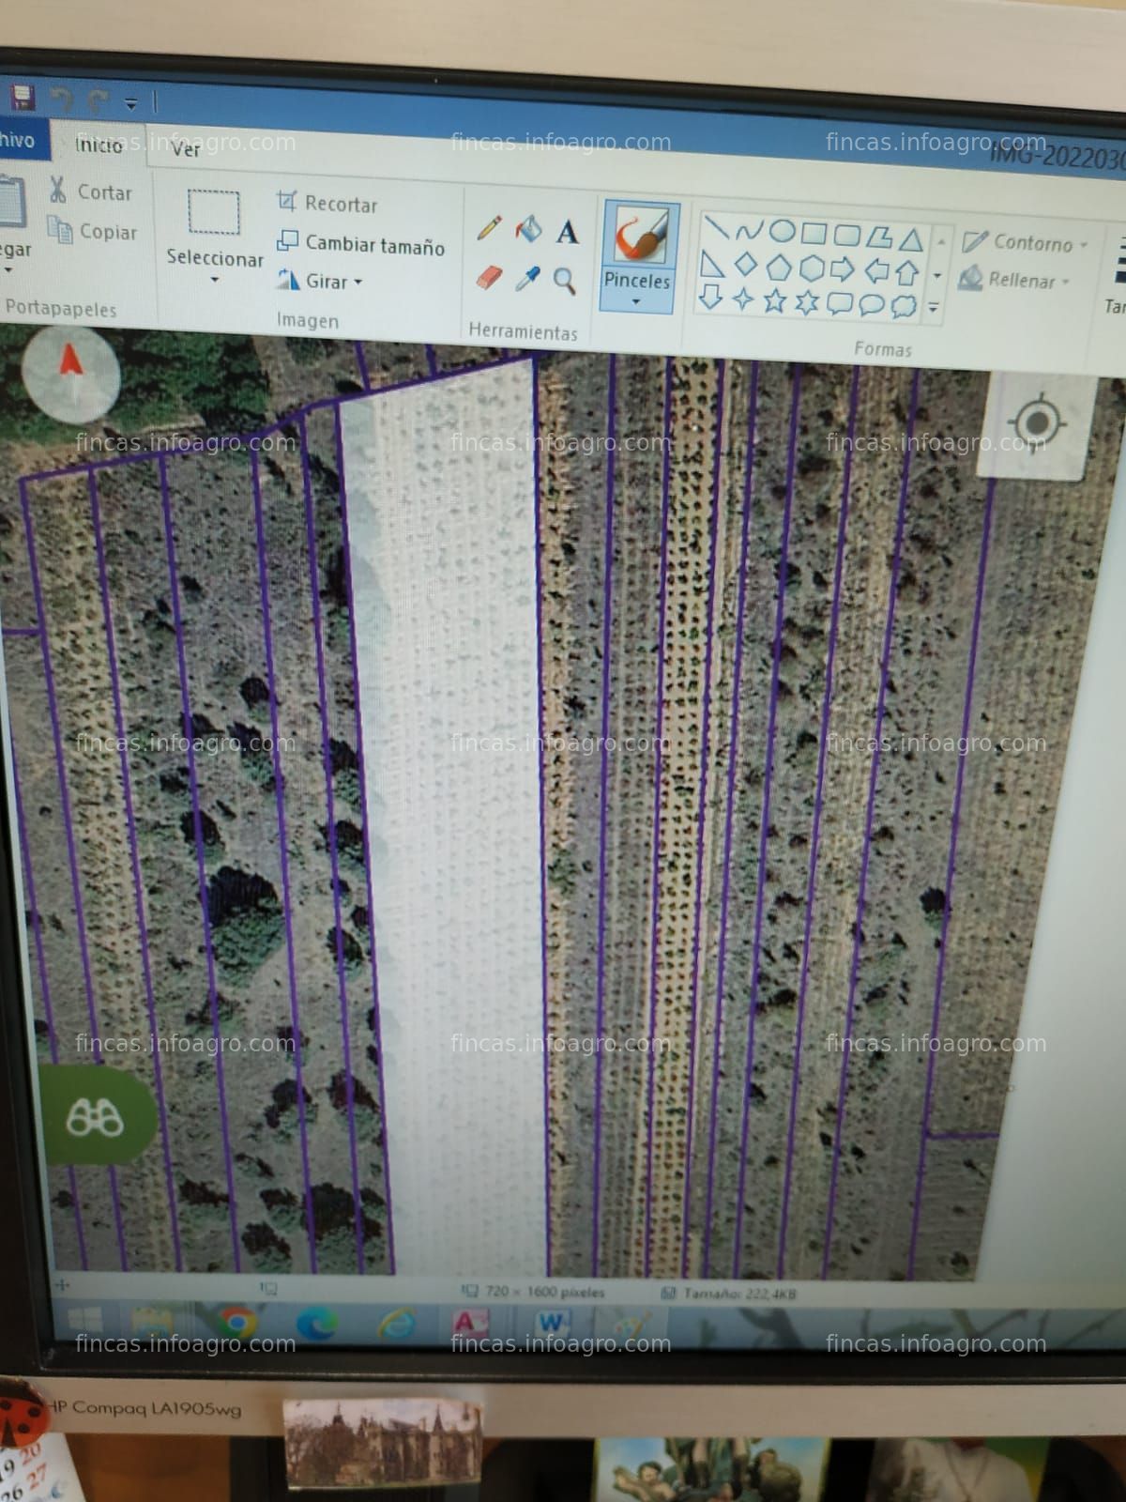Expand the full Formas shapes gallery
The image size is (1126, 1502).
coord(934,308)
